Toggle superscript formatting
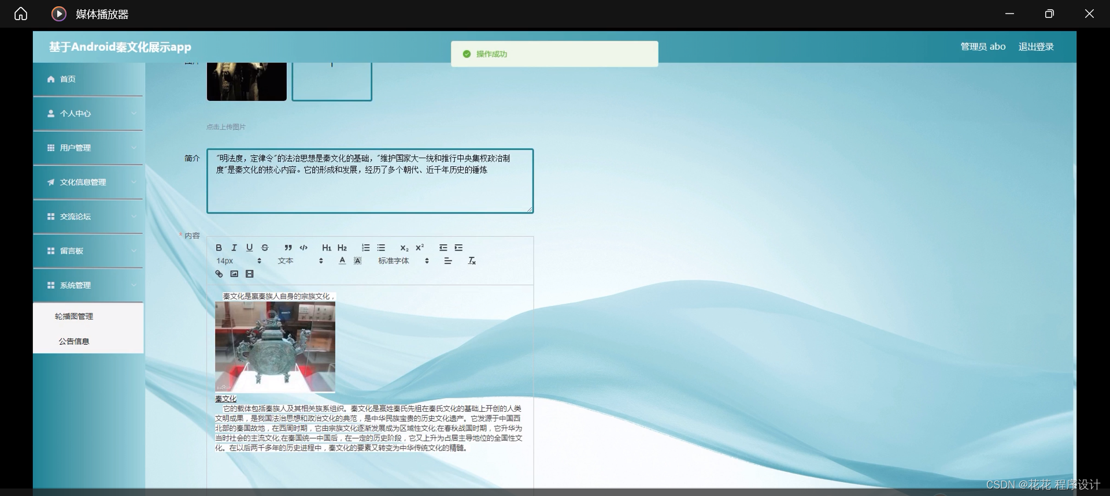 (x=420, y=248)
